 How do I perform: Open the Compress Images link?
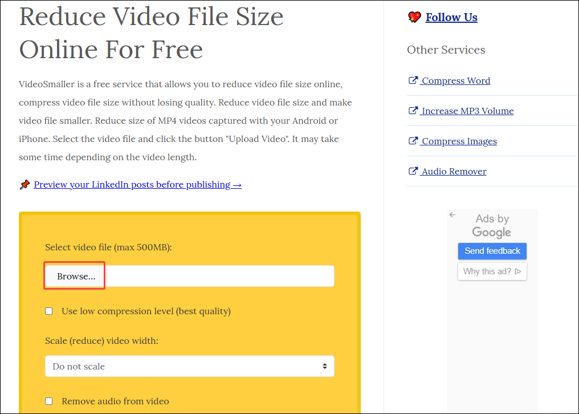pos(459,141)
